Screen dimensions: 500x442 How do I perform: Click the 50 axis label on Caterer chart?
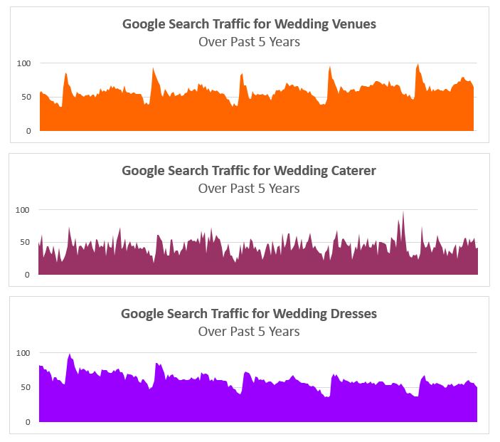[25, 242]
